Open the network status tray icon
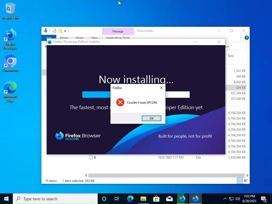 tap(231, 199)
